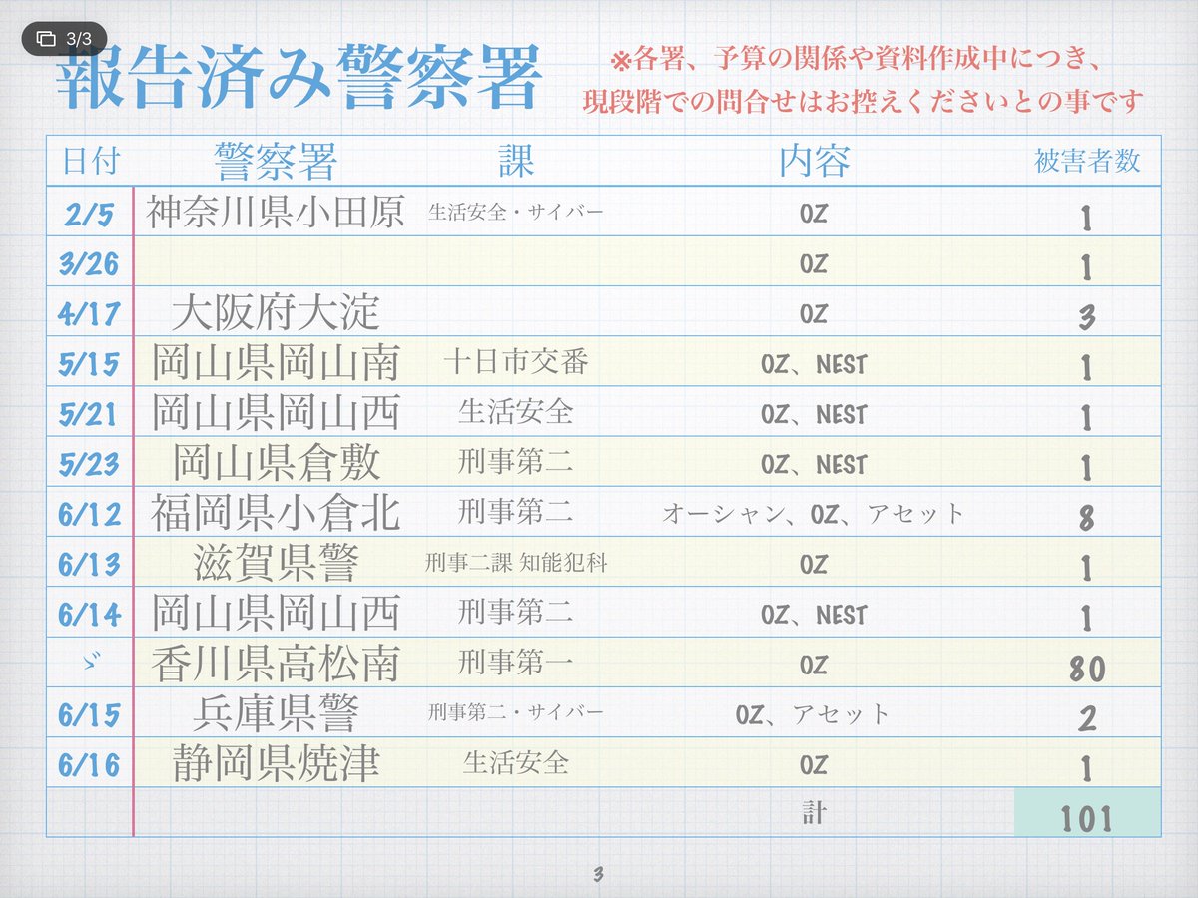The width and height of the screenshot is (1198, 898).
Task: Click the 被害者数 column header
Action: click(1087, 161)
